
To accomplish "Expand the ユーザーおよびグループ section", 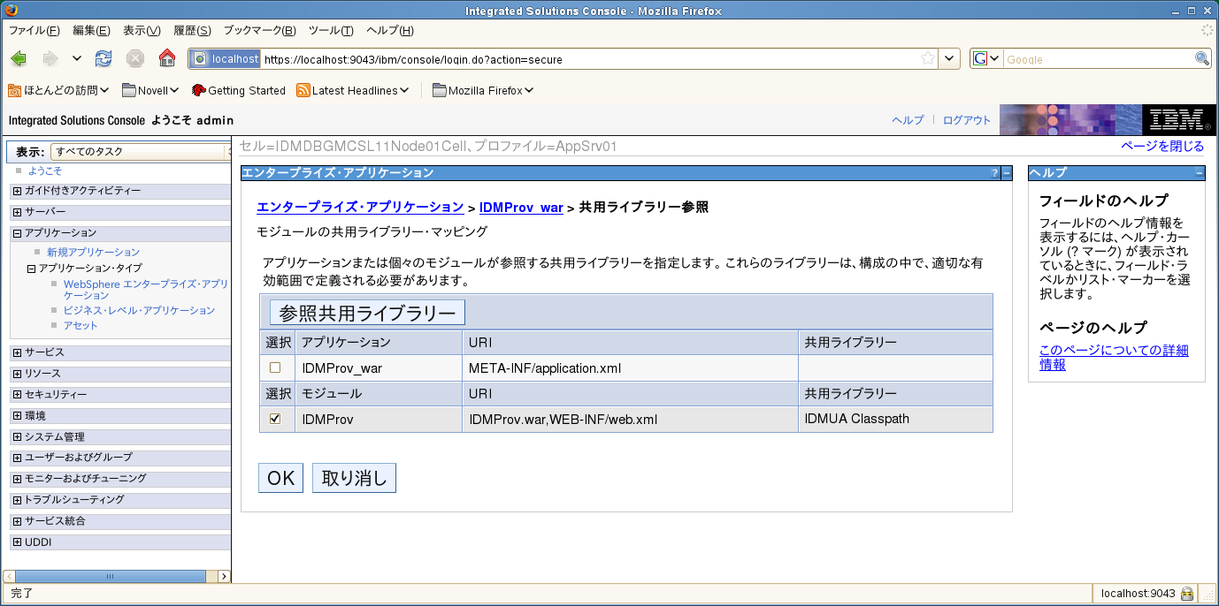I will (x=17, y=458).
